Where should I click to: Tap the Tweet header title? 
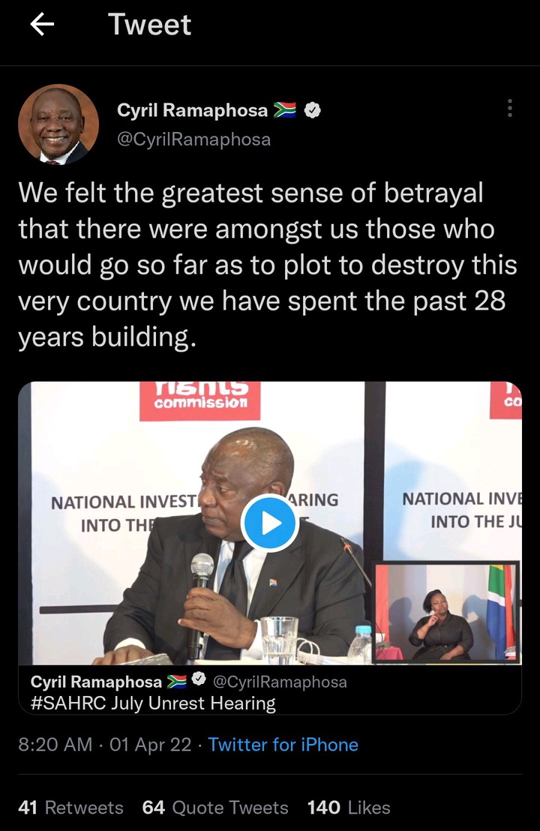click(149, 25)
